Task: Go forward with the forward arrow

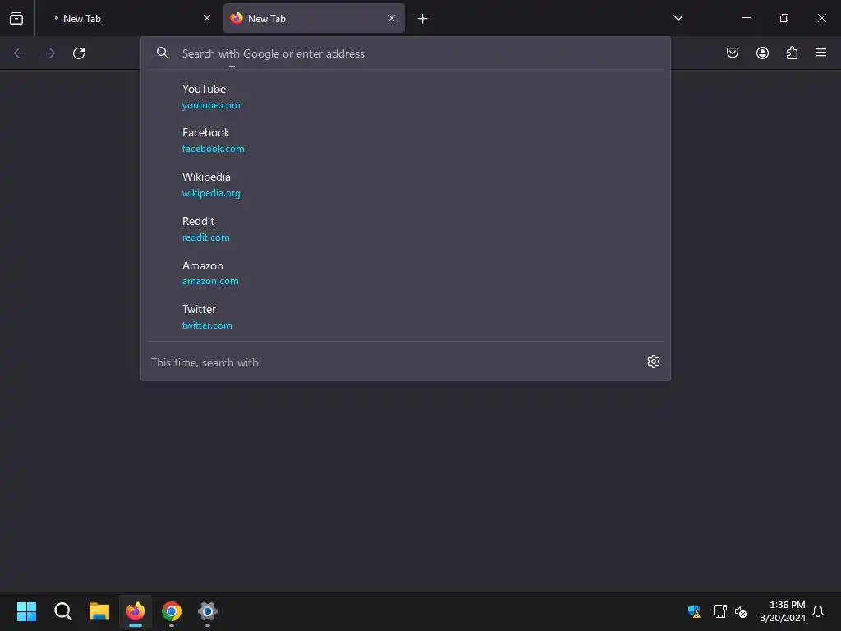Action: [x=49, y=53]
